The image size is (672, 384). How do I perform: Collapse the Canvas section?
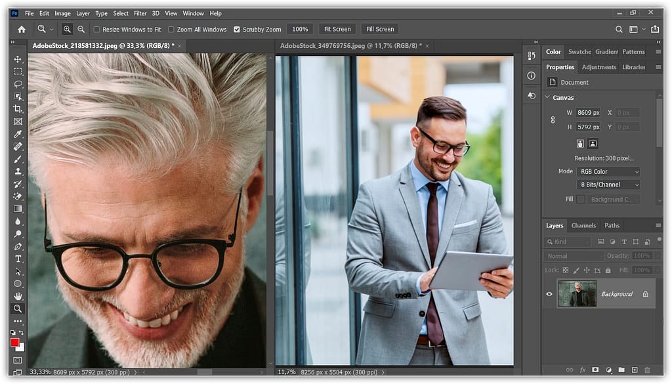click(548, 98)
